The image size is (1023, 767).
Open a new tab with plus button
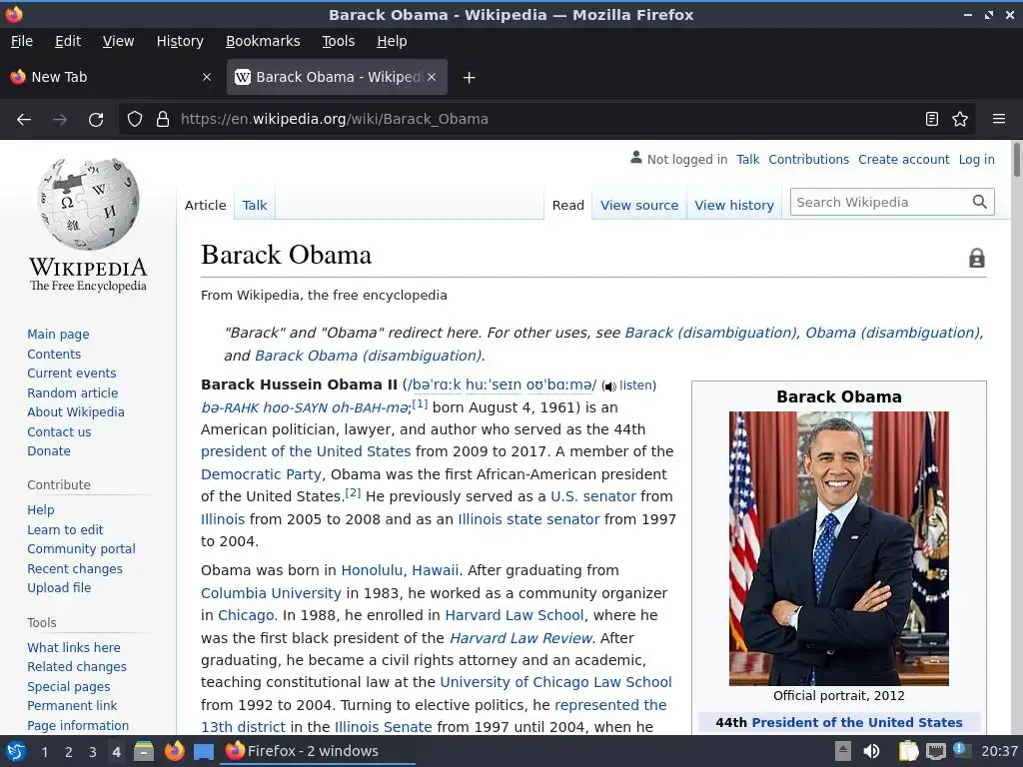point(469,78)
